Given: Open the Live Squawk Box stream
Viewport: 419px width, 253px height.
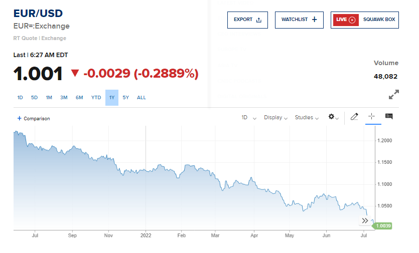Looking at the screenshot, I should coord(364,20).
